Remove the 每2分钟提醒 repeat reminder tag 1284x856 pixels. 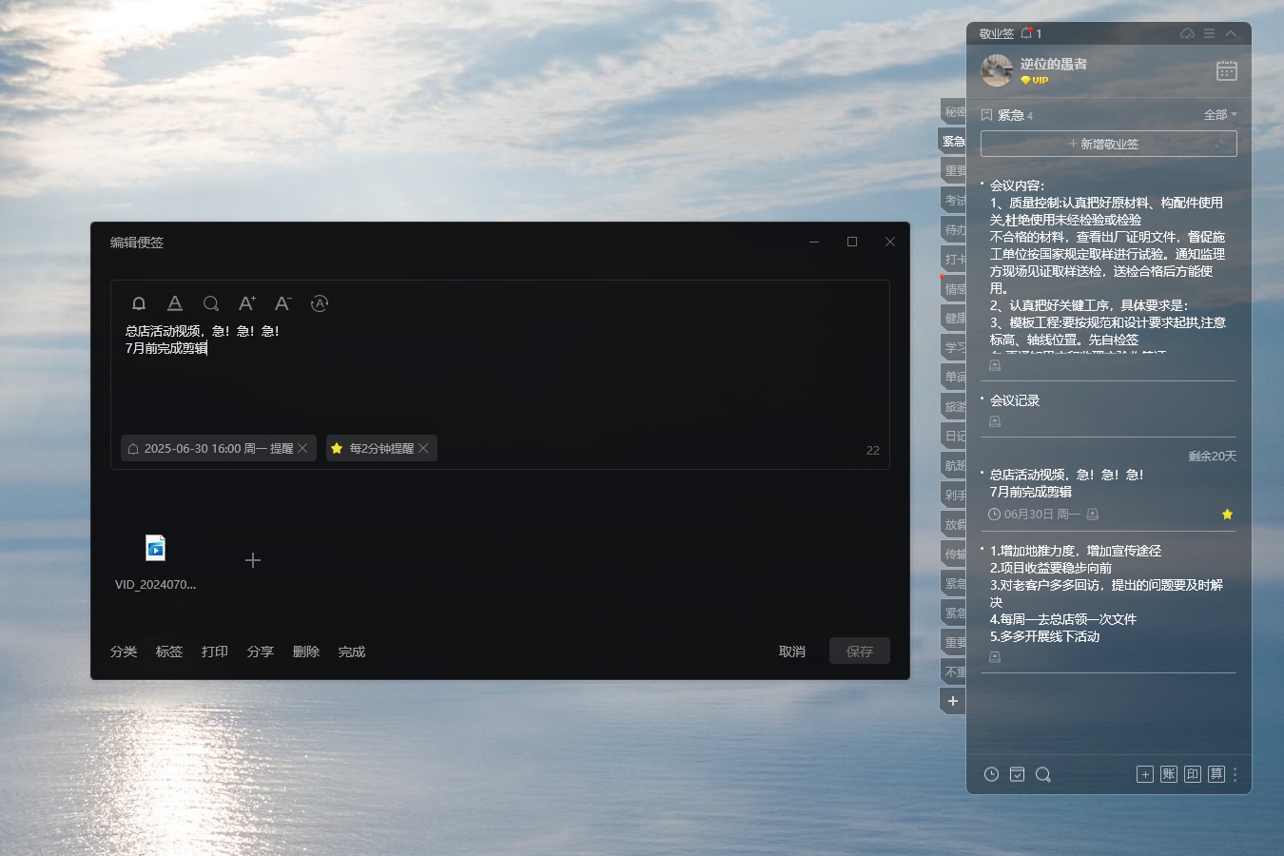(x=423, y=448)
